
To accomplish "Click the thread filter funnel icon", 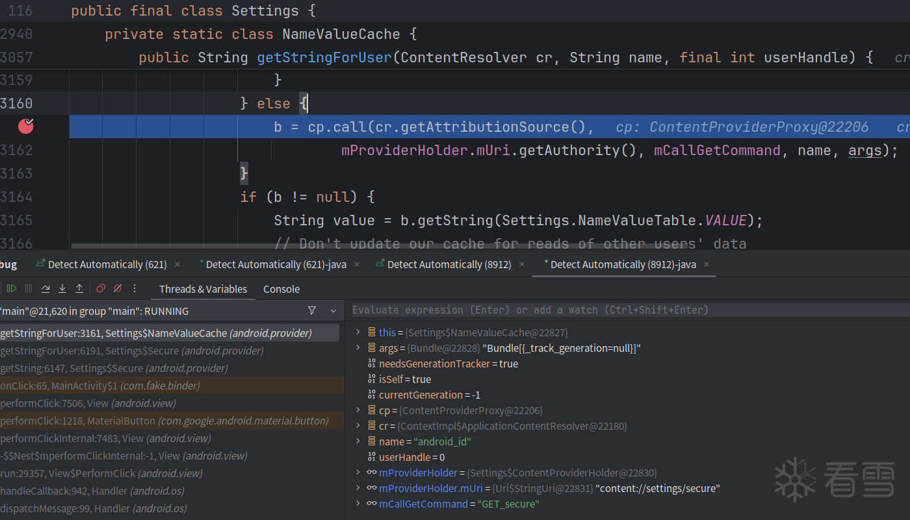I will tap(312, 311).
